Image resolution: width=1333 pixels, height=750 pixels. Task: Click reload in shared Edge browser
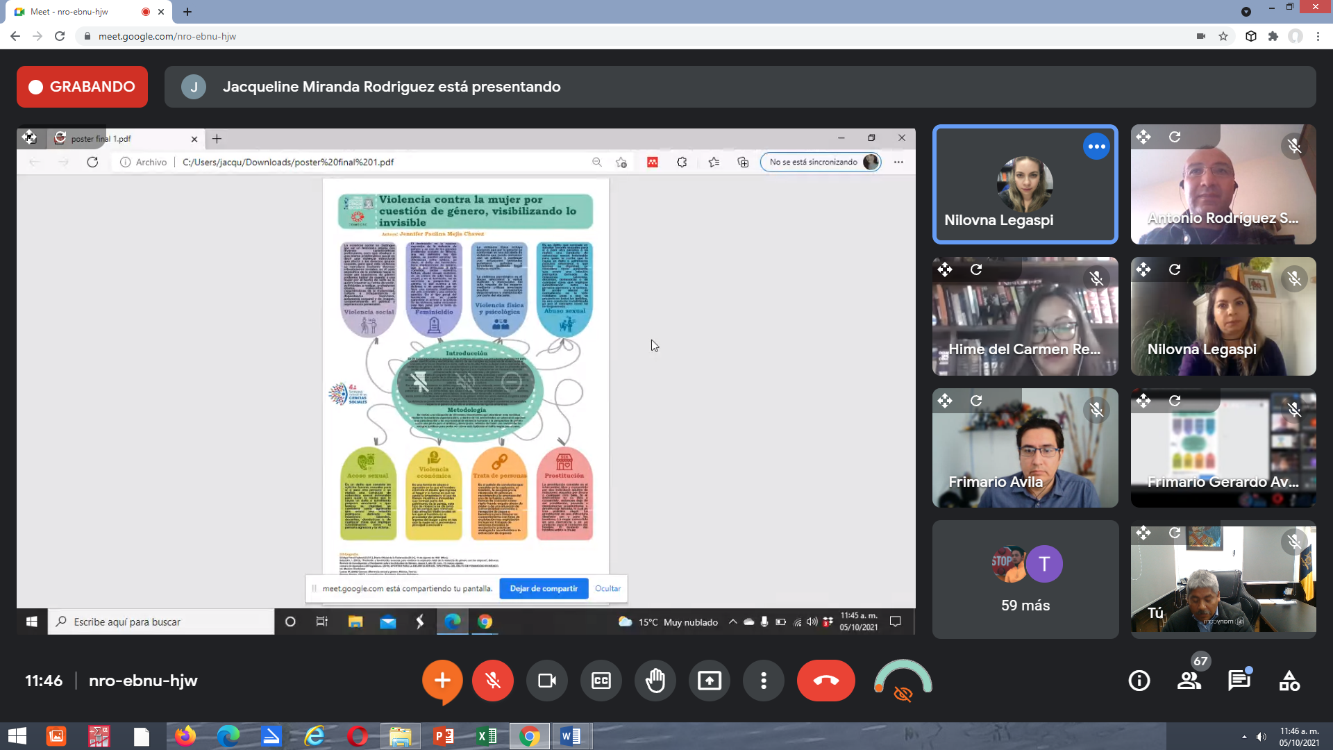[x=92, y=162]
